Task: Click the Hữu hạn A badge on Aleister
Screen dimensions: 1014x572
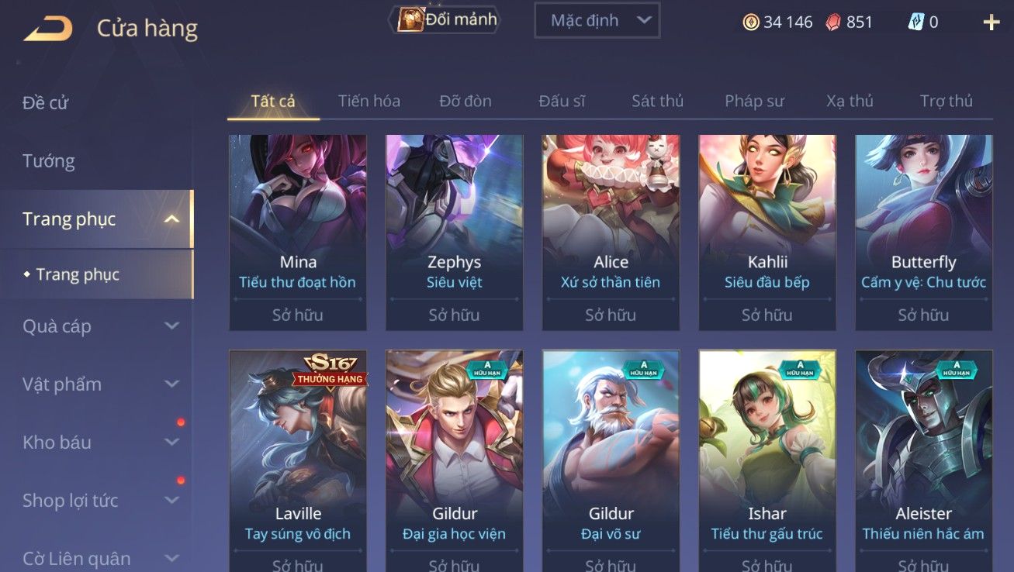Action: point(957,367)
